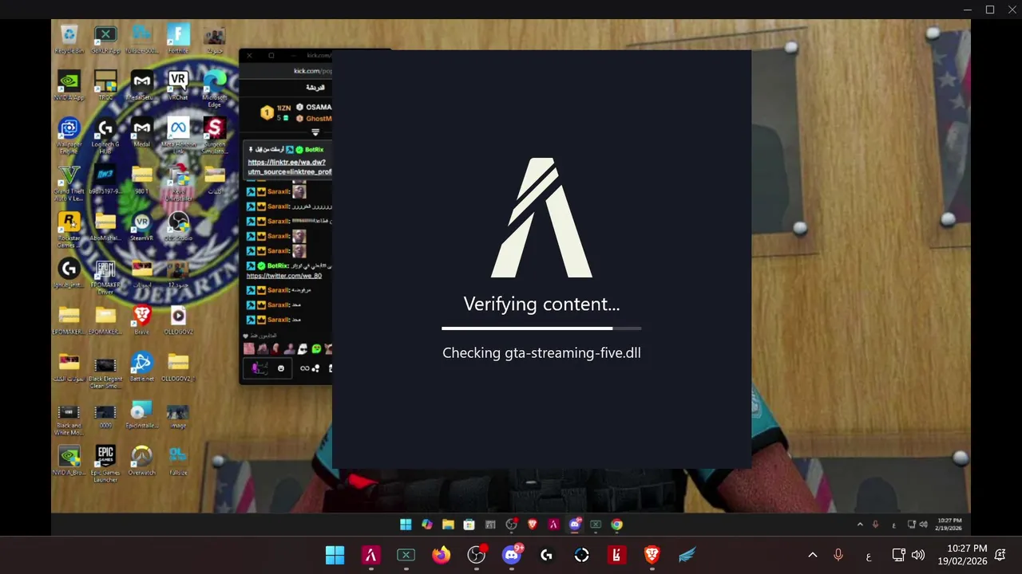Open Logitech G HUB on outer taskbar
This screenshot has width=1022, height=574.
coord(547,555)
